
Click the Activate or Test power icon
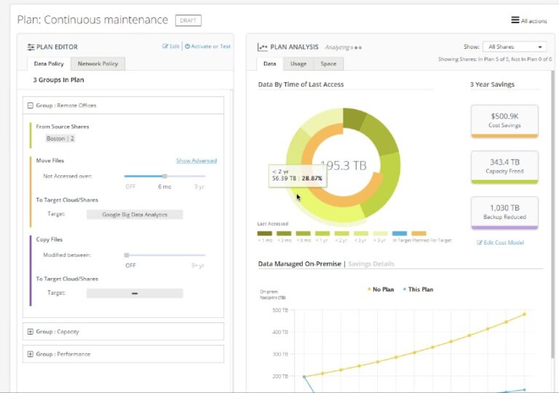pos(187,47)
